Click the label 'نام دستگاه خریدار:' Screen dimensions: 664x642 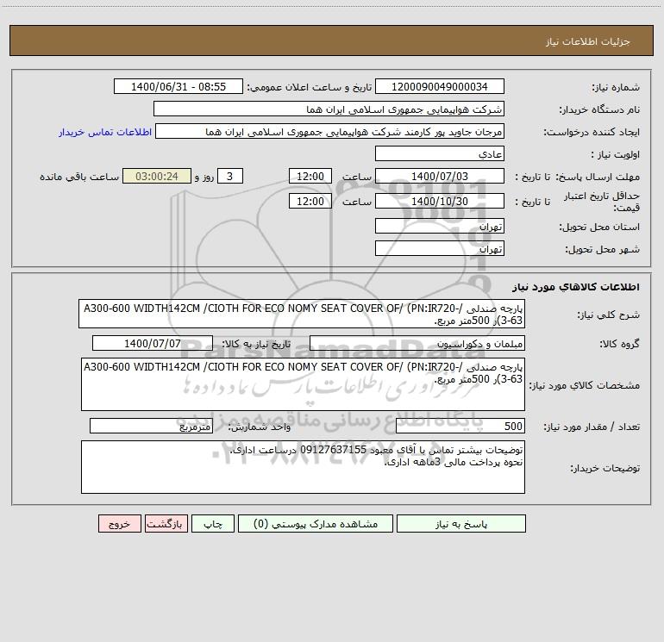click(599, 110)
